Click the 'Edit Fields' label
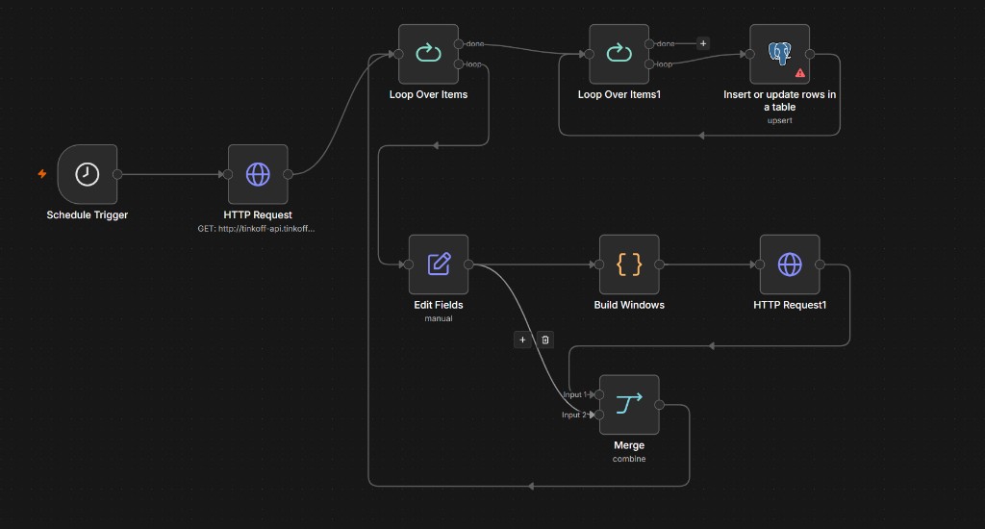Image resolution: width=985 pixels, height=529 pixels. point(439,305)
